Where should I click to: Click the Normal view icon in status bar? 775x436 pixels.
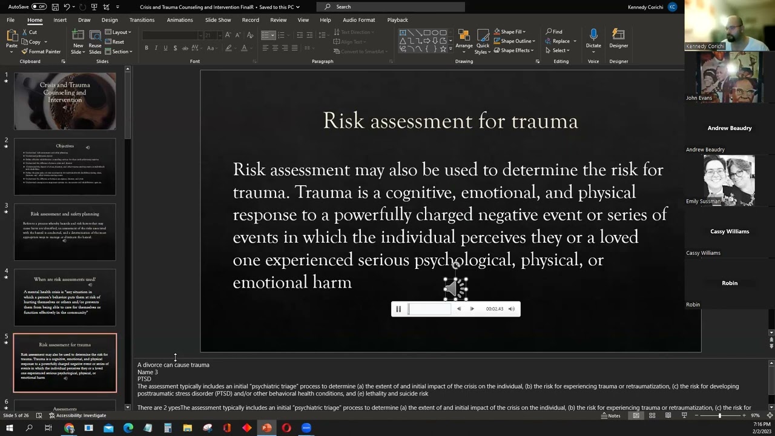(x=636, y=415)
